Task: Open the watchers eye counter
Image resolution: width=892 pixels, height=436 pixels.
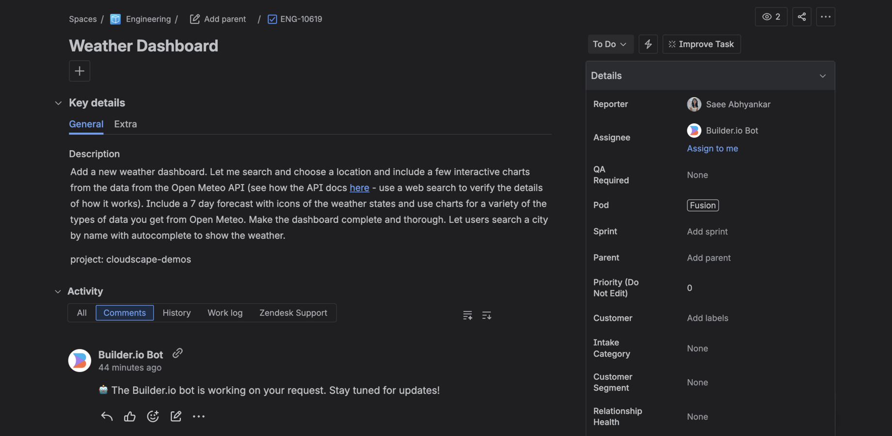Action: click(x=771, y=16)
